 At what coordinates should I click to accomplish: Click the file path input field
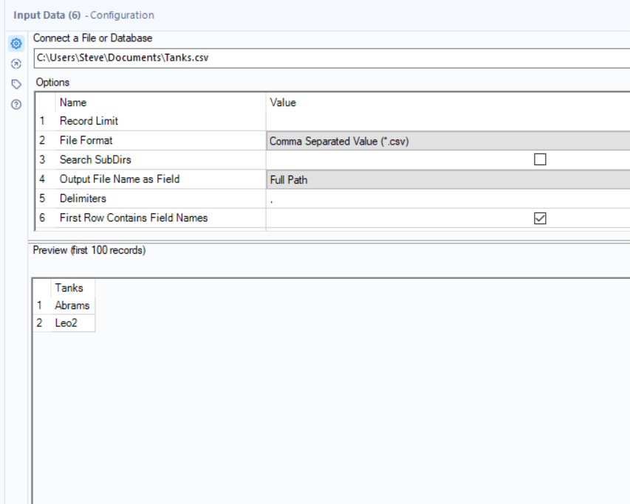[331, 58]
